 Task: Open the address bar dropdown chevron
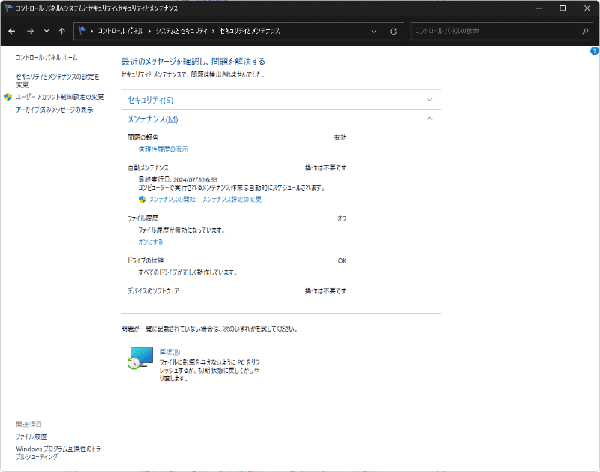pos(373,31)
